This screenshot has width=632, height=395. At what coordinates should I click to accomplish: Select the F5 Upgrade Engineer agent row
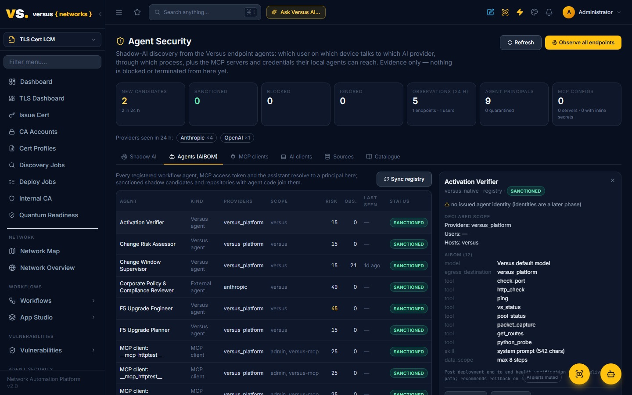[x=274, y=309]
